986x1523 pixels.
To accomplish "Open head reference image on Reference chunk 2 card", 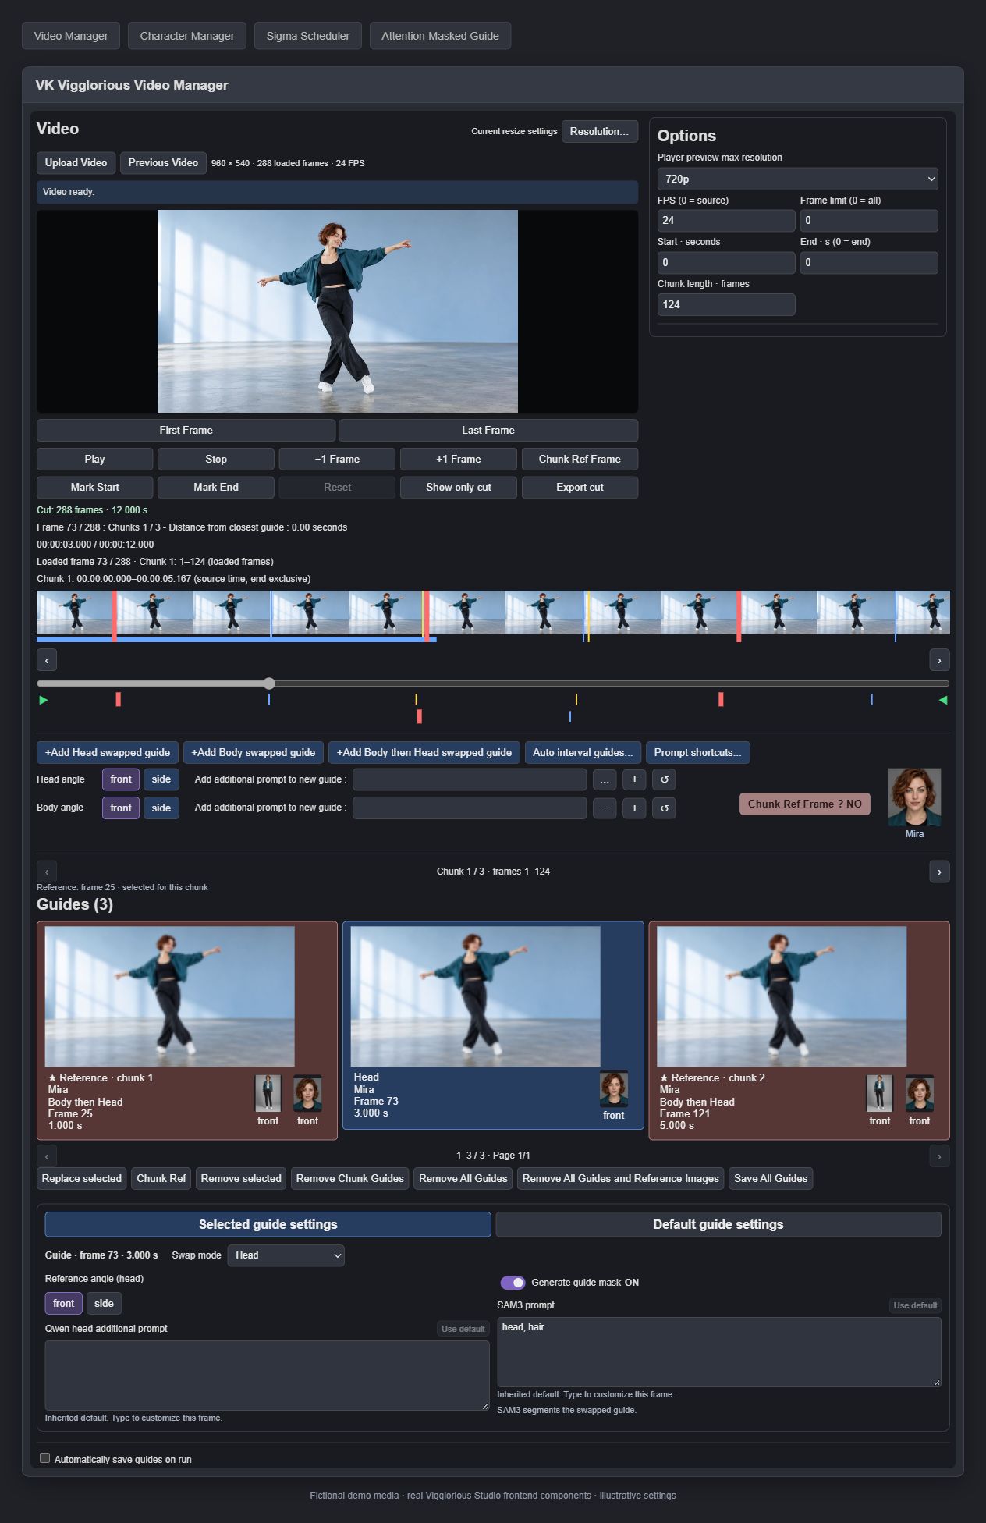I will click(919, 1093).
